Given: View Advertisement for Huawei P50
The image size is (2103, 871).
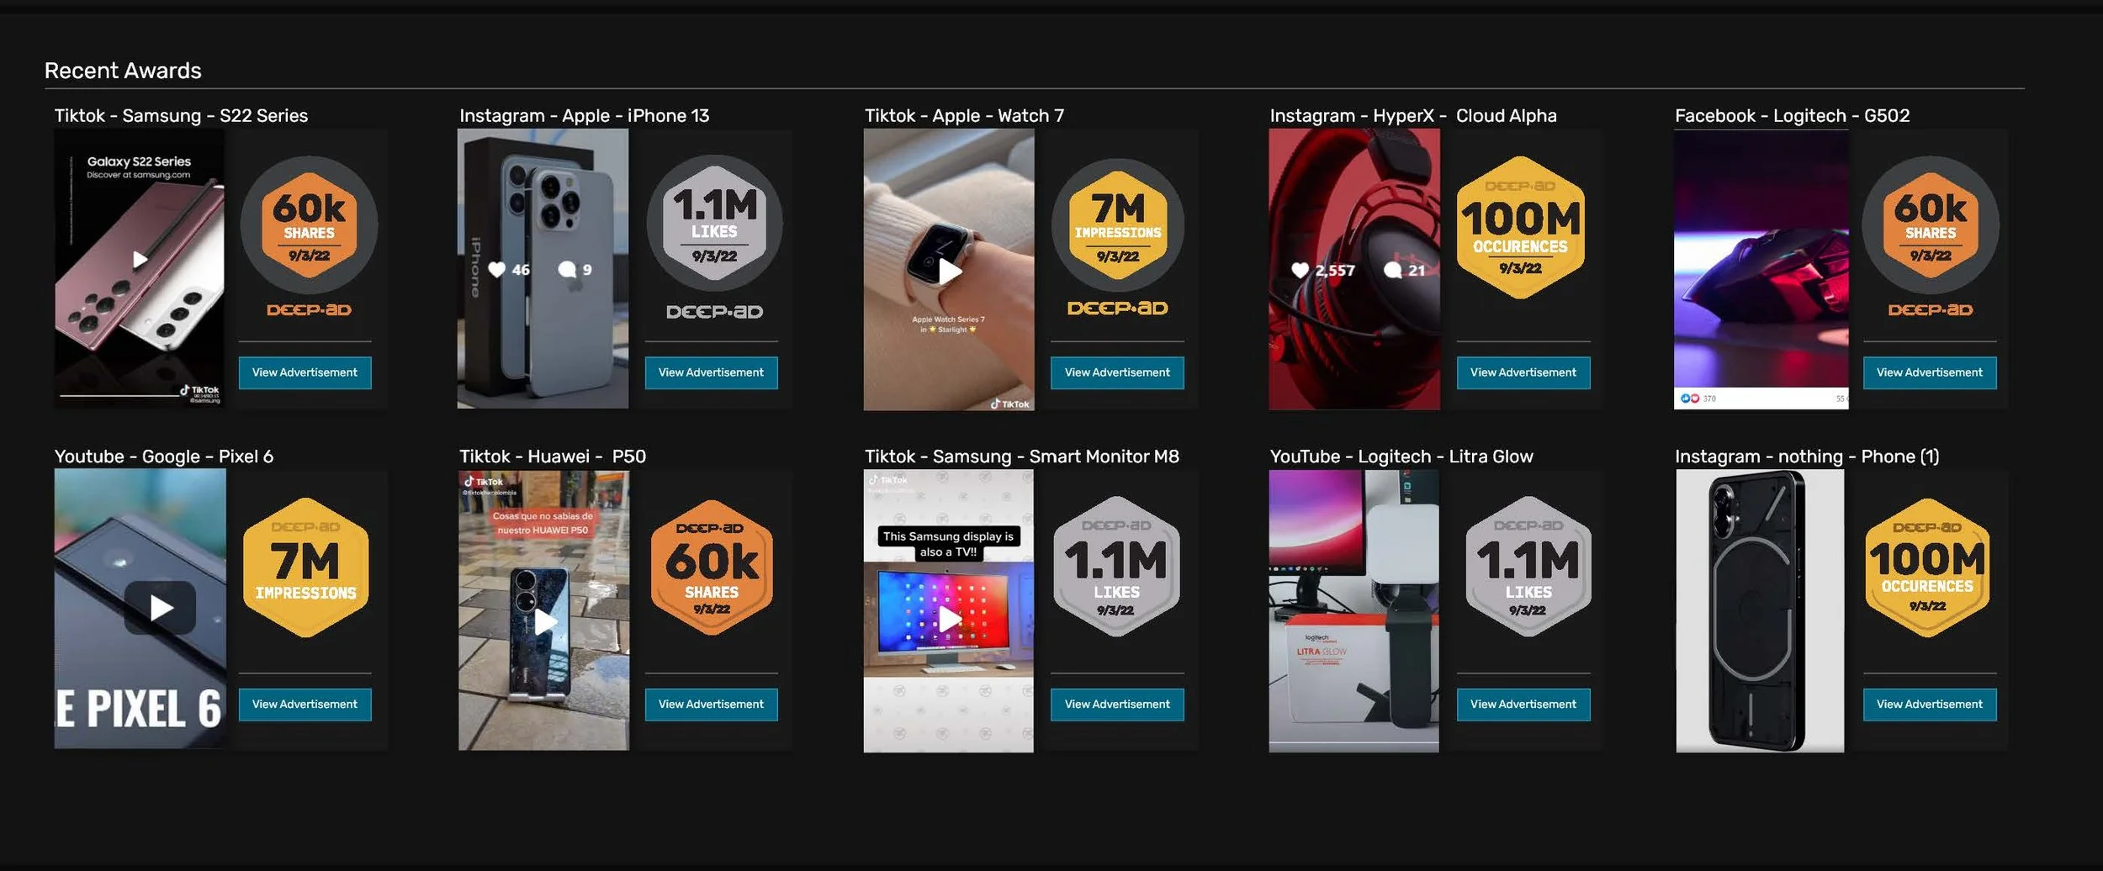Looking at the screenshot, I should tap(711, 705).
